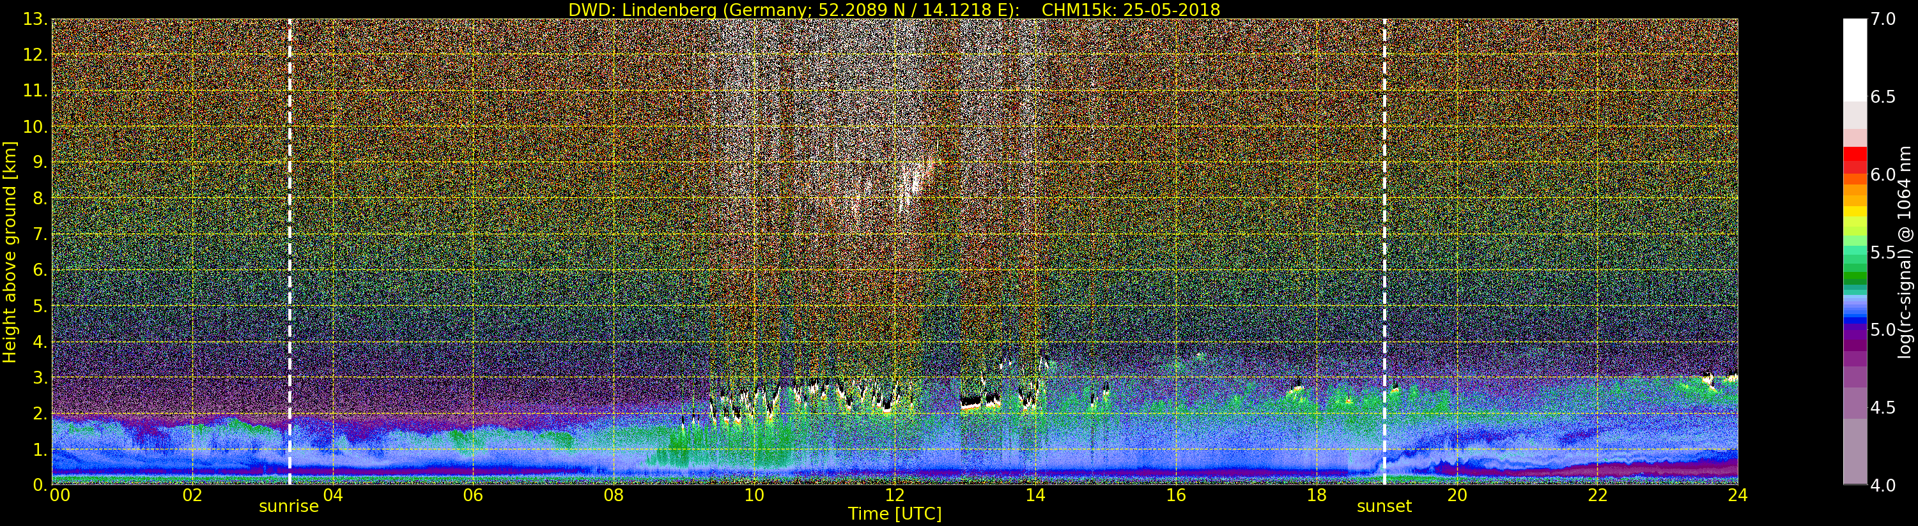
Task: Click the time axis tick label 22
Action: click(x=1597, y=495)
